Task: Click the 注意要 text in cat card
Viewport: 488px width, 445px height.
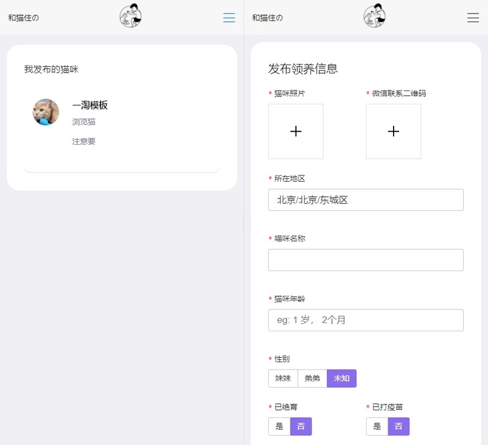Action: tap(84, 141)
